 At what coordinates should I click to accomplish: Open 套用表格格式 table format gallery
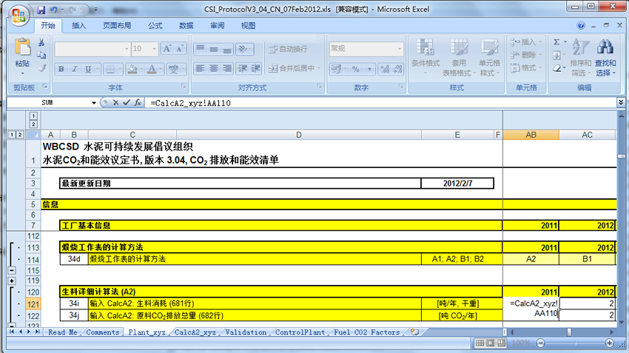(x=459, y=57)
